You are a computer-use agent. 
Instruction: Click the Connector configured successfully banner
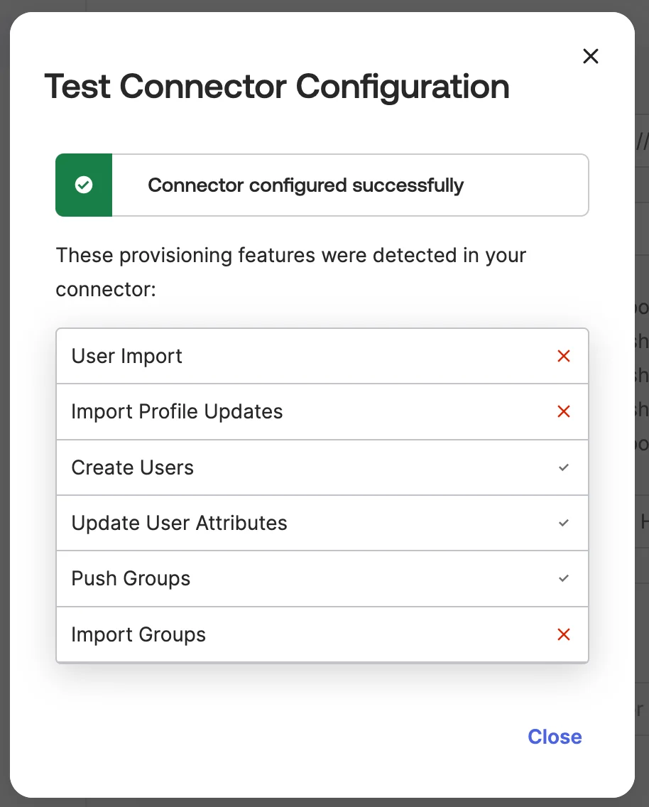click(322, 185)
